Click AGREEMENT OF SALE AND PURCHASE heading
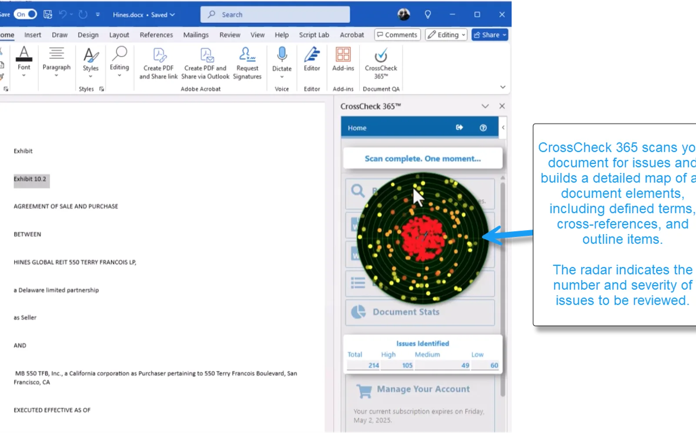The width and height of the screenshot is (696, 435). [66, 206]
